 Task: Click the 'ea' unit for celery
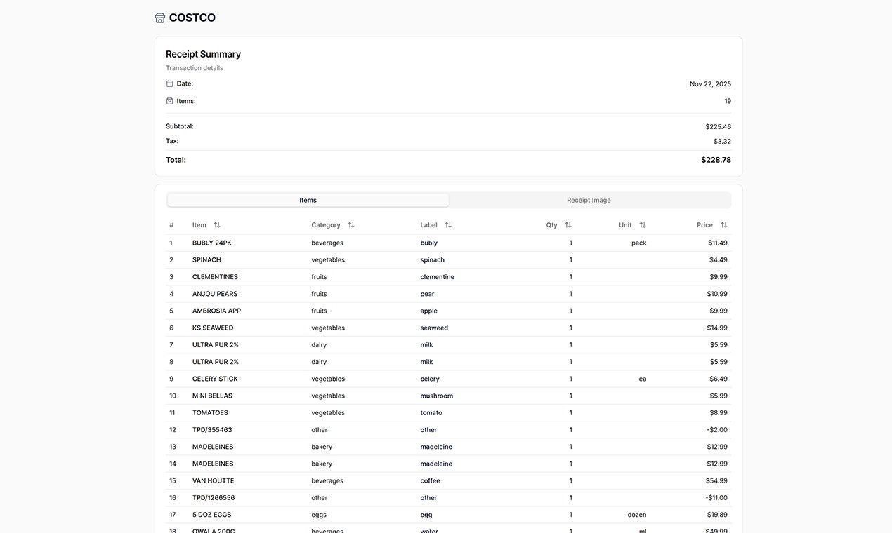click(x=643, y=379)
